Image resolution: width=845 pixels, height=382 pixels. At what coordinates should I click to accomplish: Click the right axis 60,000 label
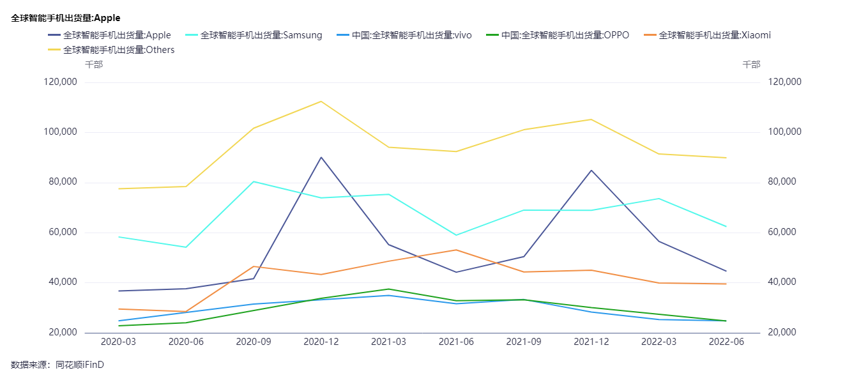click(x=782, y=232)
